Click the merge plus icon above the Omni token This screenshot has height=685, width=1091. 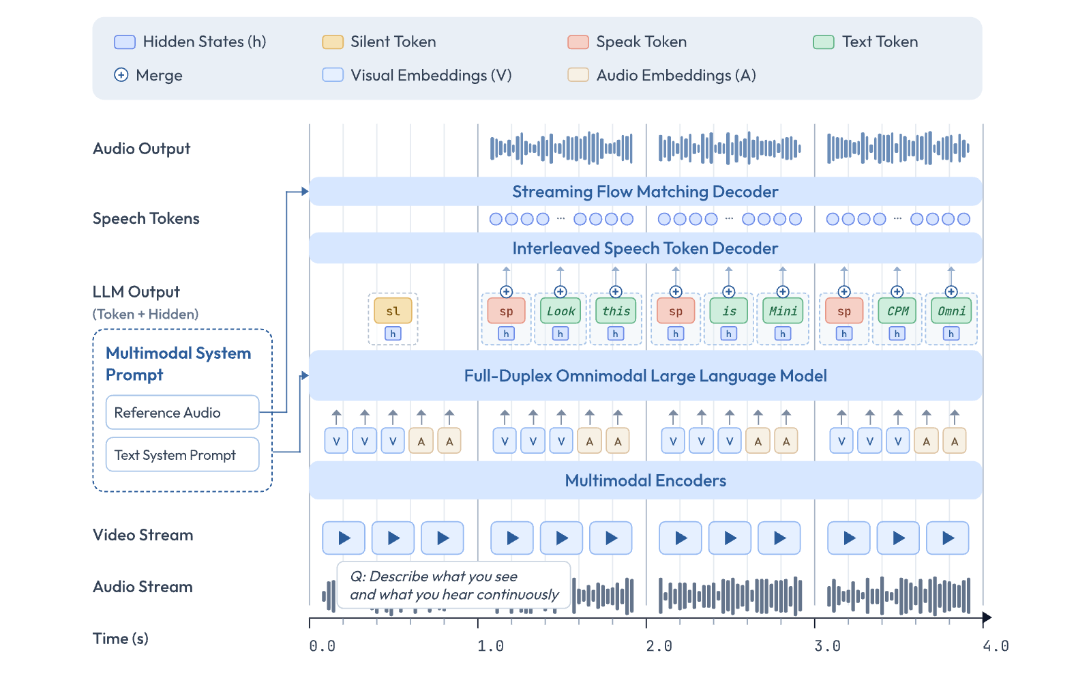tap(951, 292)
